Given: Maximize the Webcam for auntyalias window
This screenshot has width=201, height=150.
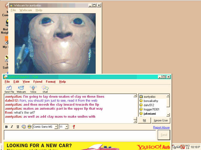Looking at the screenshot, I should tap(94, 5).
